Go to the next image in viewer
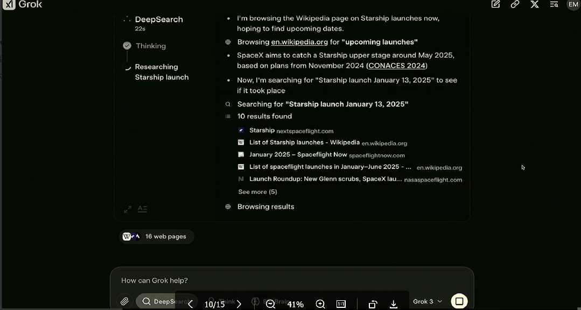 tap(239, 304)
